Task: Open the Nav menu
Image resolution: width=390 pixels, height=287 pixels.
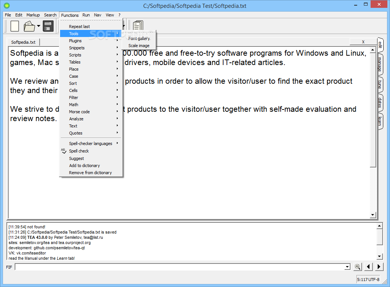Action: 97,15
